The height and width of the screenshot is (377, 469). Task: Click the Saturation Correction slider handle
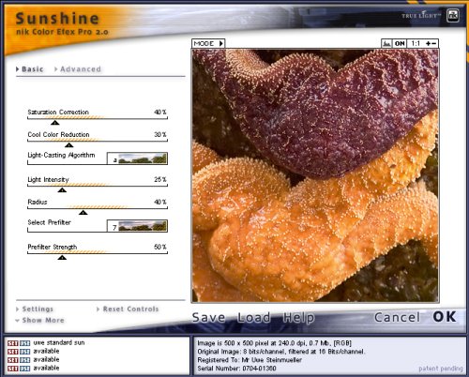click(x=55, y=123)
